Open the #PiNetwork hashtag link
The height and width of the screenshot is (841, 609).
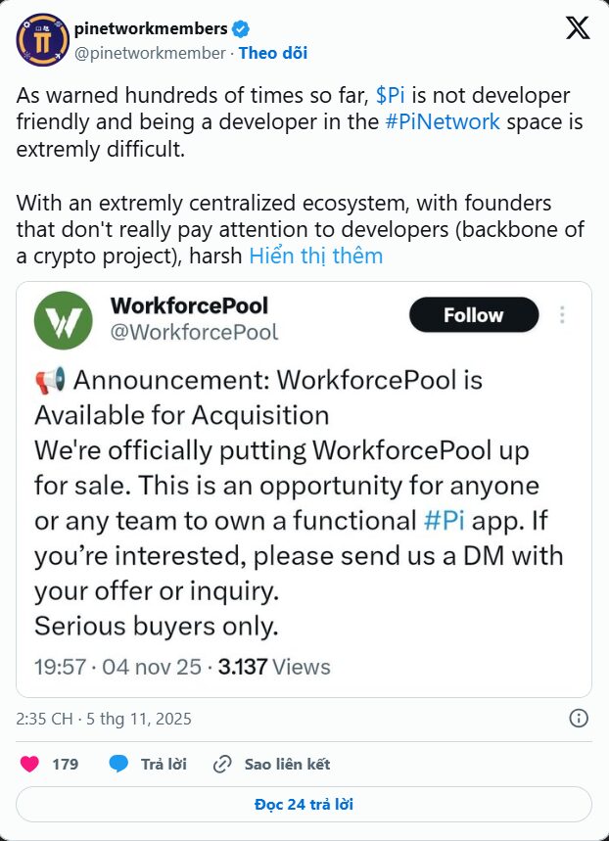click(x=443, y=122)
